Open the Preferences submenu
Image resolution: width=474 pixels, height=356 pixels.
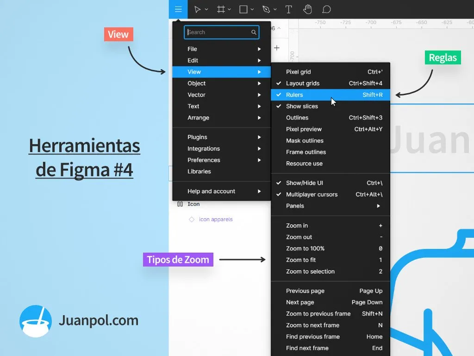222,160
